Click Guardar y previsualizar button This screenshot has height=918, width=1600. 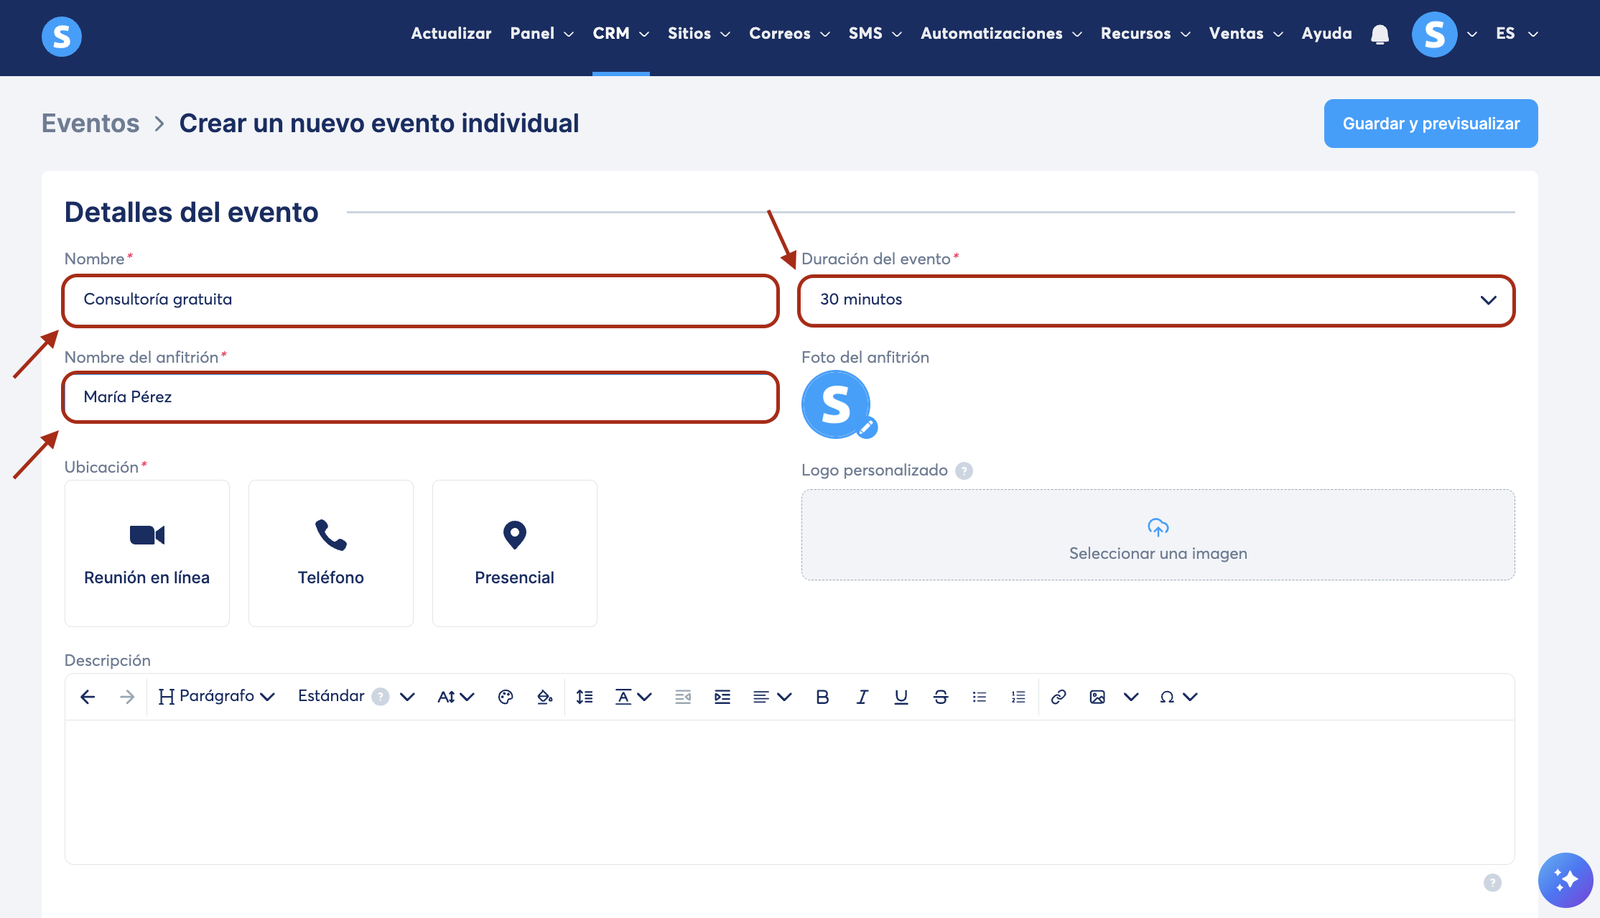tap(1431, 124)
